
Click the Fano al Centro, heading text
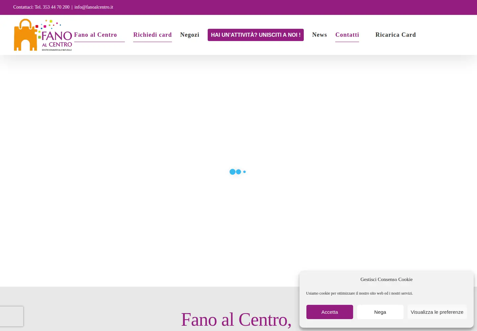[x=236, y=319]
